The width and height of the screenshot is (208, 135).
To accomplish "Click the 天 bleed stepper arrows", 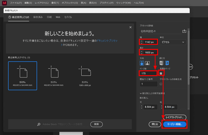I will [142, 107].
